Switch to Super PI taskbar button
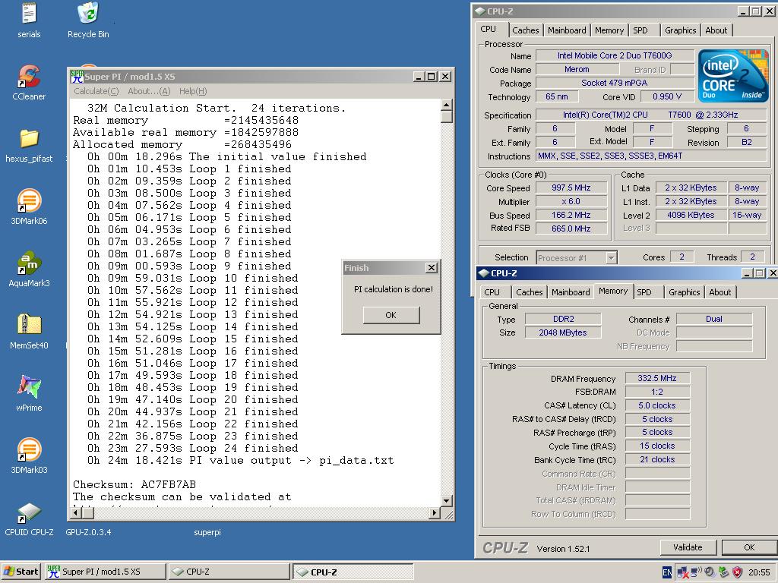The image size is (778, 583). pyautogui.click(x=105, y=572)
